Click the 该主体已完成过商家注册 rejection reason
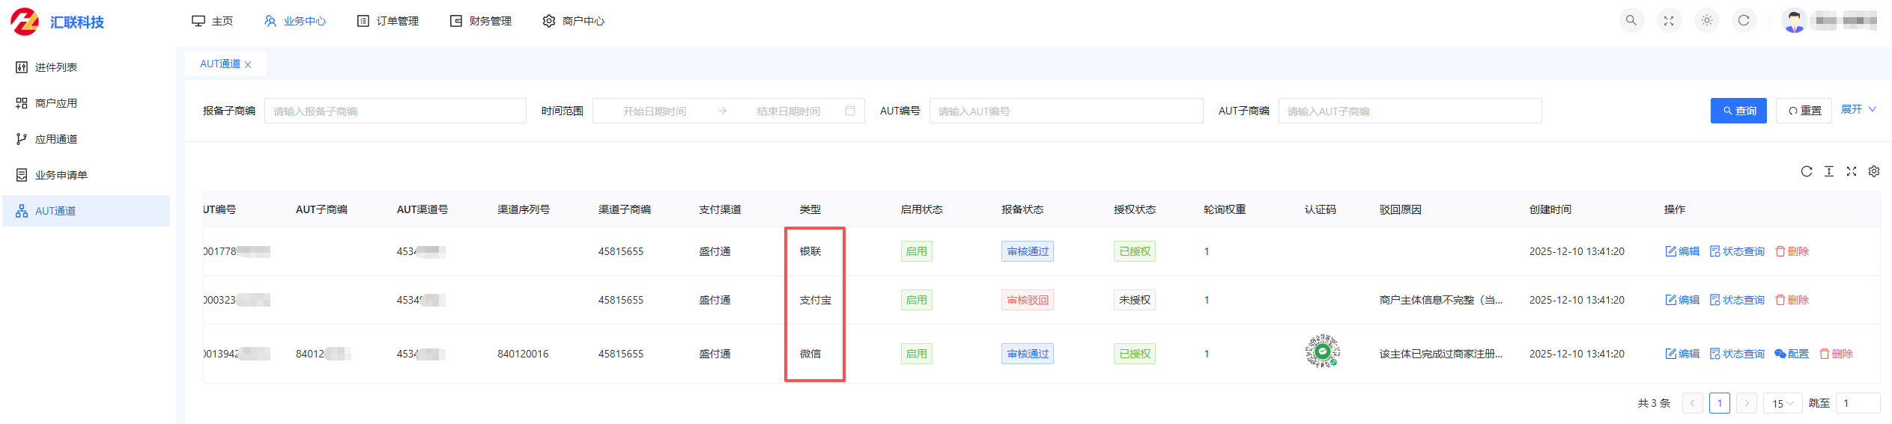This screenshot has width=1892, height=424. [1440, 354]
